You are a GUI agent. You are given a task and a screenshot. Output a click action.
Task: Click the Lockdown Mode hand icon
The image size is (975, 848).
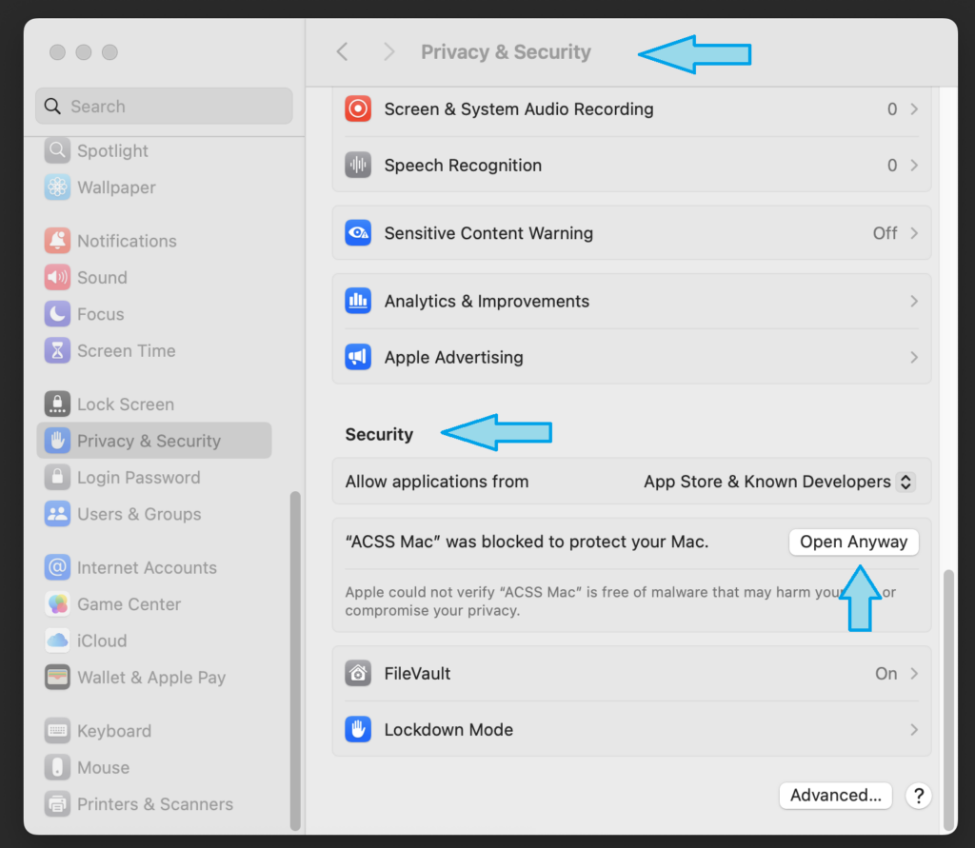(358, 729)
